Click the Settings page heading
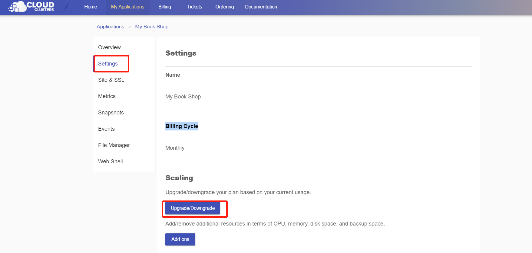 [181, 53]
